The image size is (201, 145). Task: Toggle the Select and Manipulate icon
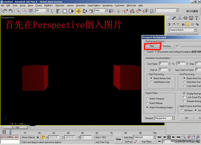pyautogui.click(x=119, y=11)
